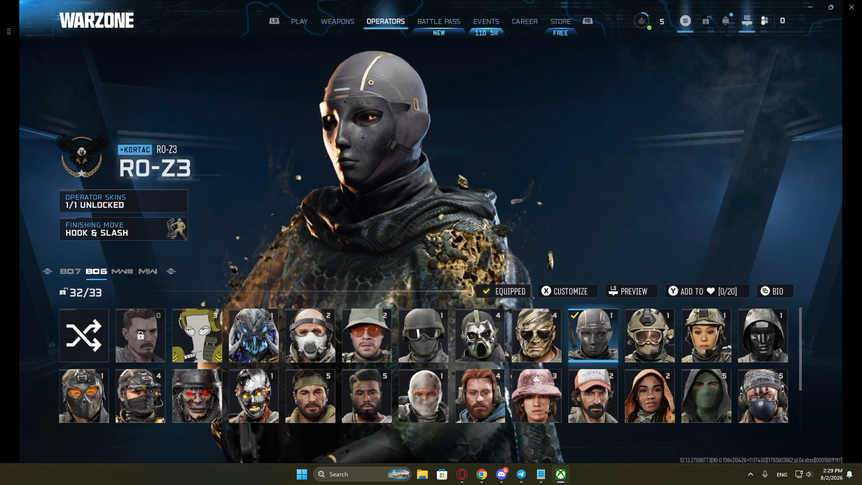Open the Store tab
862x485 pixels.
(561, 21)
